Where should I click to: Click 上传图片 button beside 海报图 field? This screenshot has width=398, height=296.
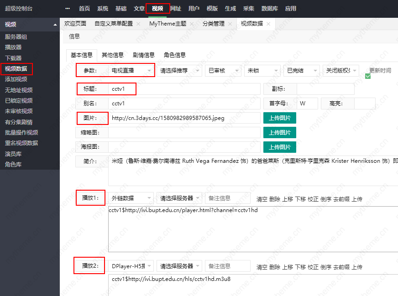(x=279, y=147)
